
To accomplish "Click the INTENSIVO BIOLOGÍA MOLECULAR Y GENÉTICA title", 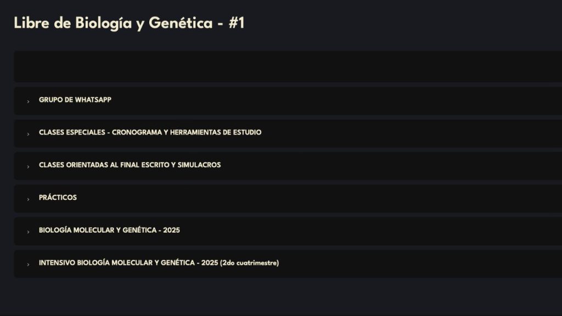I will click(x=159, y=263).
